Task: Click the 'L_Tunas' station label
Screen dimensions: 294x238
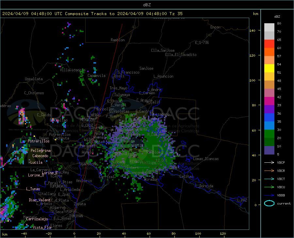Action: 33,189
